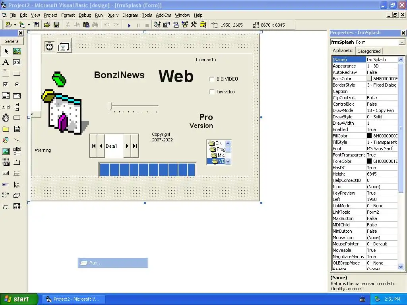
Task: Select the Timer tool in toolbox
Action: coord(6,118)
